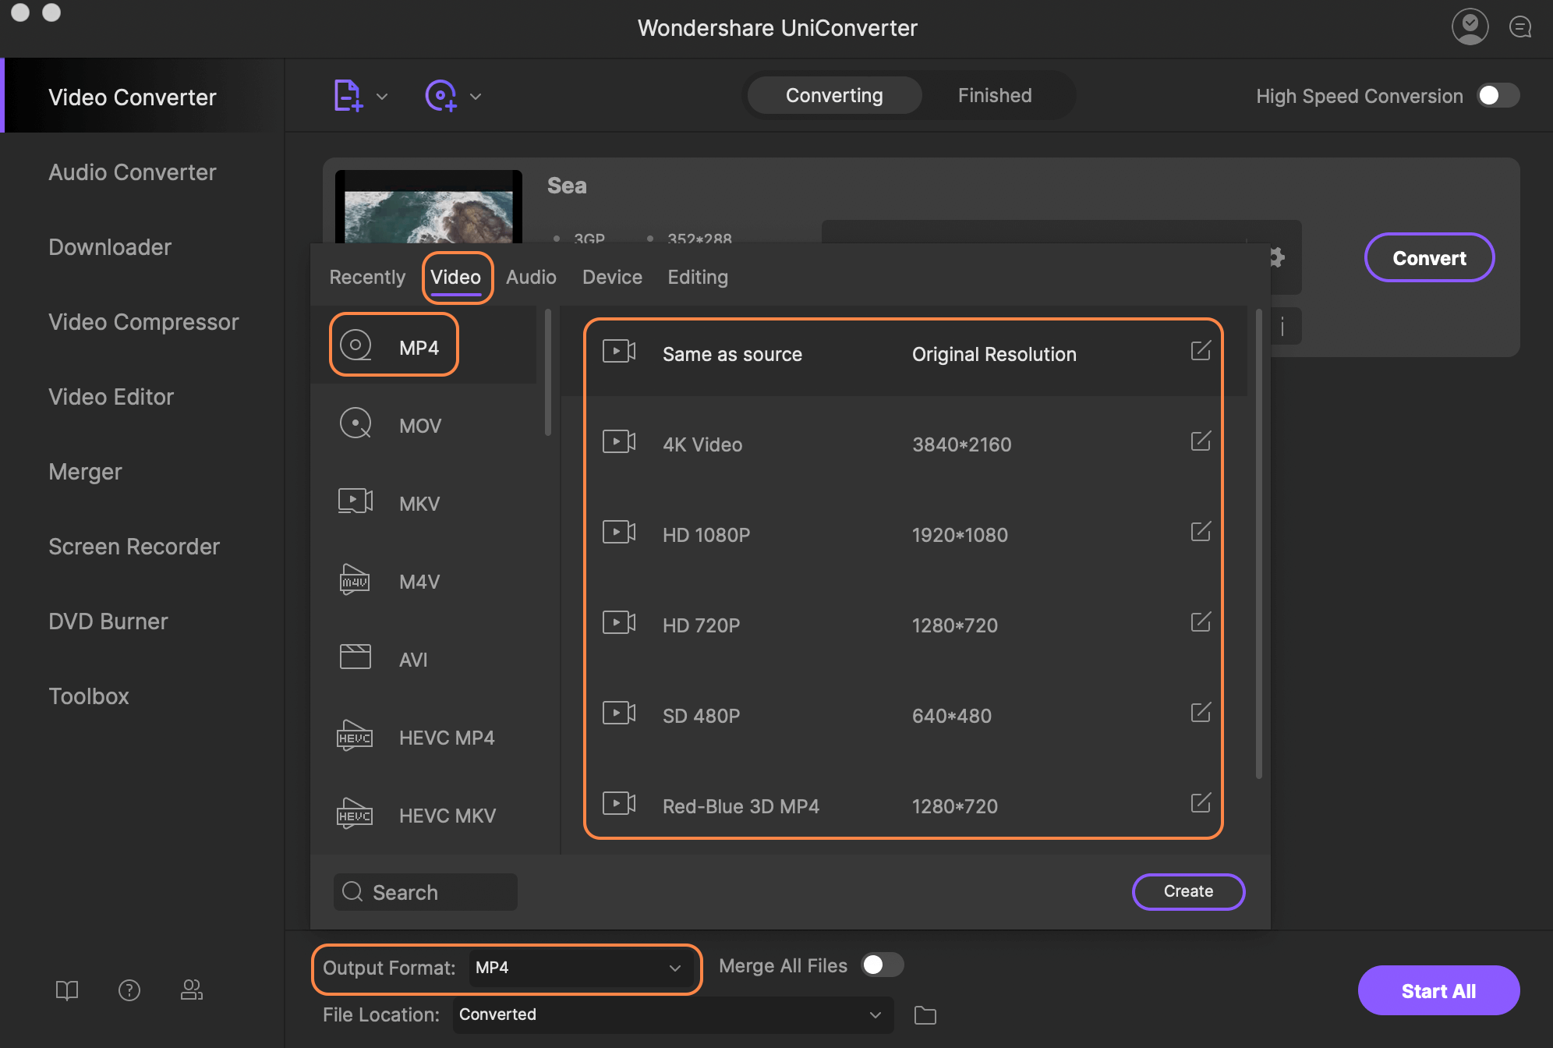Image resolution: width=1553 pixels, height=1048 pixels.
Task: Switch to the Audio format tab
Action: (531, 277)
